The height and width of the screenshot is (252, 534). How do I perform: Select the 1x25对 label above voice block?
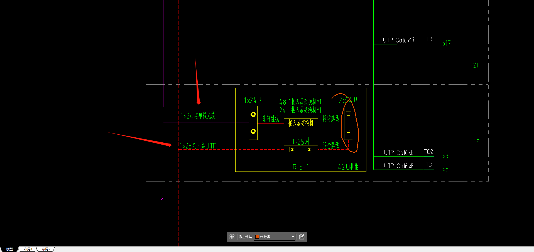[x=300, y=142]
